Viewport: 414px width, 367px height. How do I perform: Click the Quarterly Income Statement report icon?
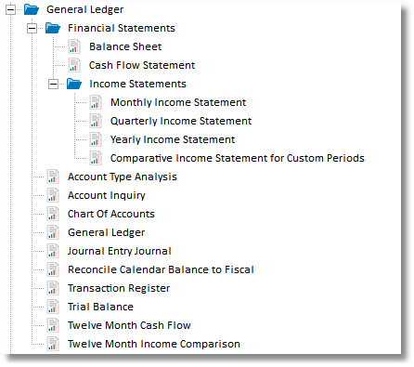pyautogui.click(x=96, y=121)
